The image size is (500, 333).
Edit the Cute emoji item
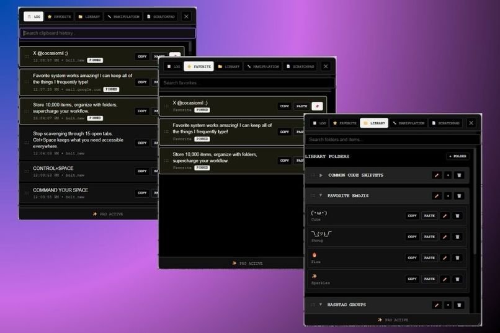click(x=445, y=216)
